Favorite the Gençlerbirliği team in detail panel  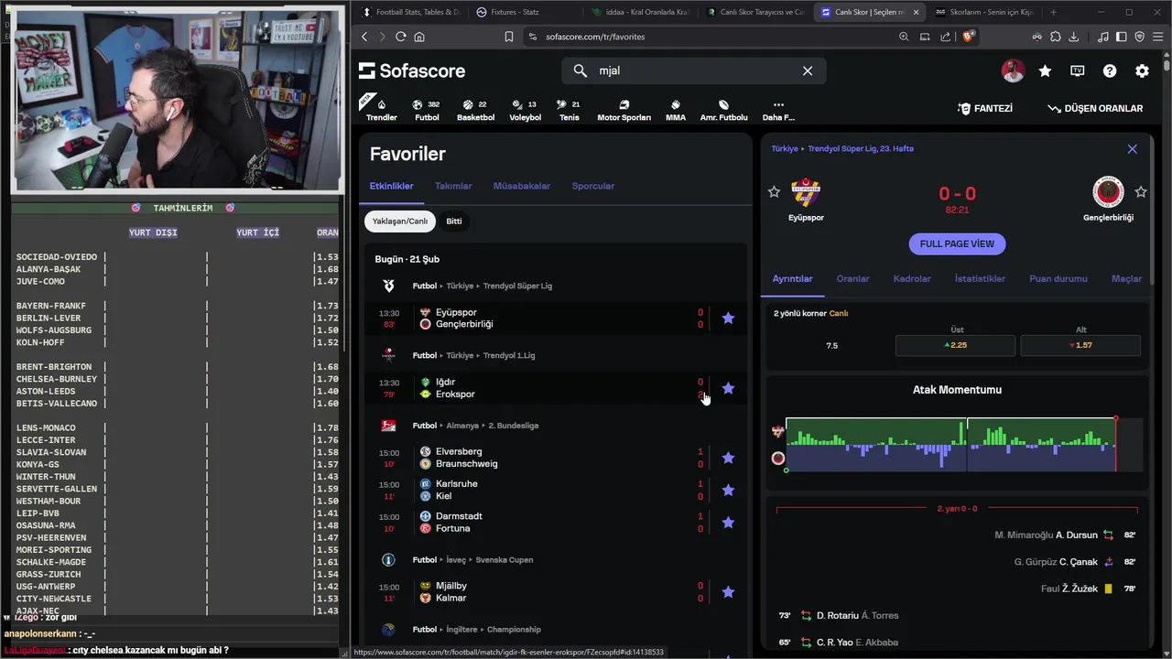click(1141, 191)
